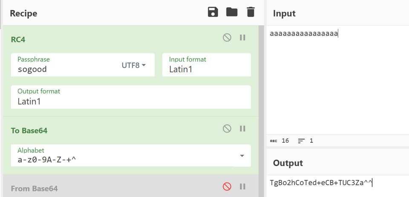Image resolution: width=409 pixels, height=197 pixels.
Task: Save the current recipe
Action: click(213, 12)
